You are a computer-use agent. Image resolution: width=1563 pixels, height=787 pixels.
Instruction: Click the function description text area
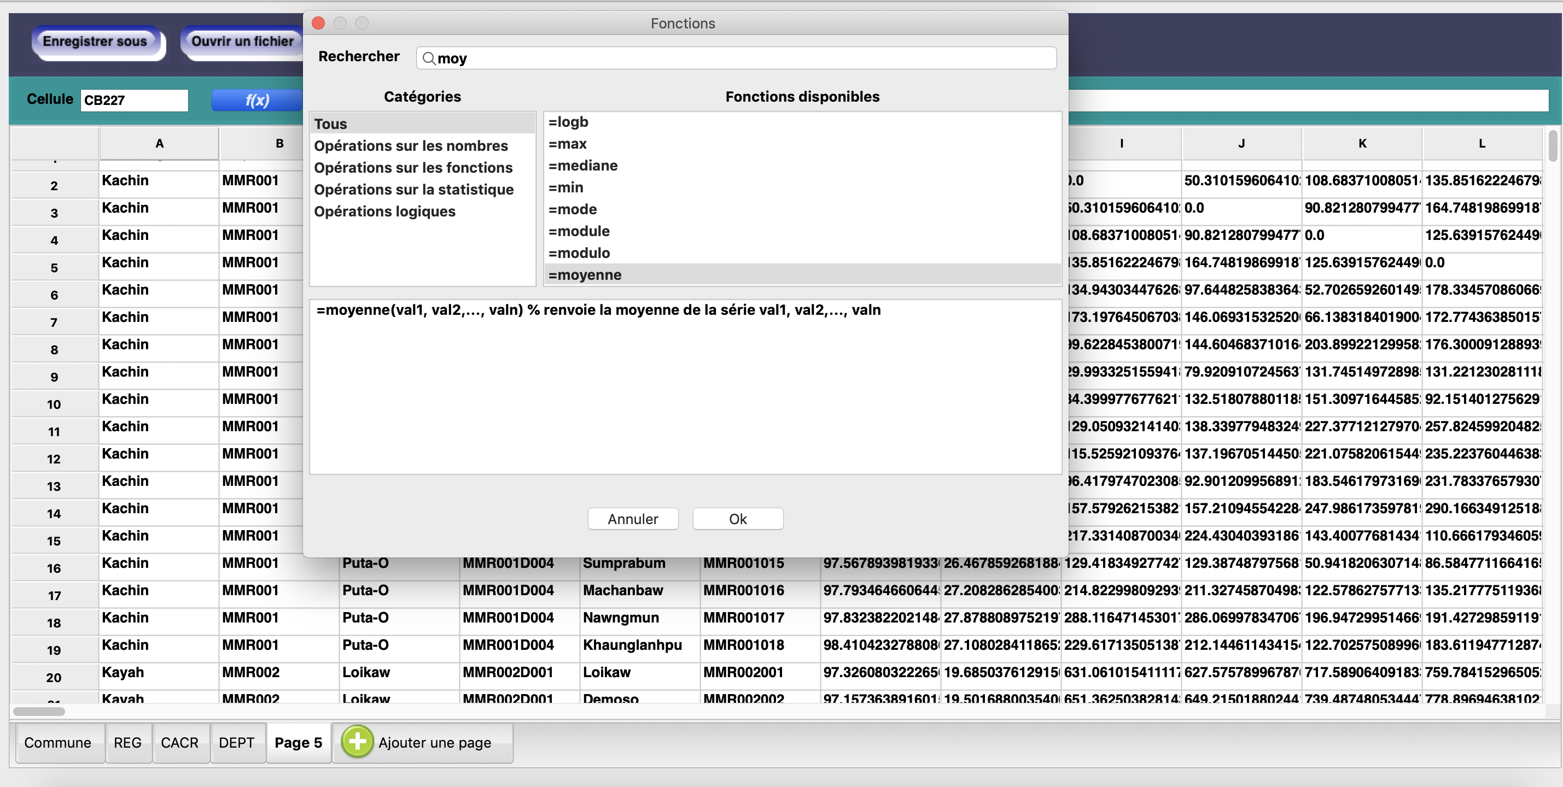pos(685,387)
